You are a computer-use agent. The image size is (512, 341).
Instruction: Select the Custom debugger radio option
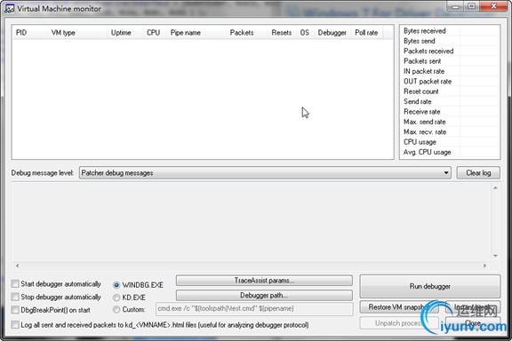click(x=116, y=309)
